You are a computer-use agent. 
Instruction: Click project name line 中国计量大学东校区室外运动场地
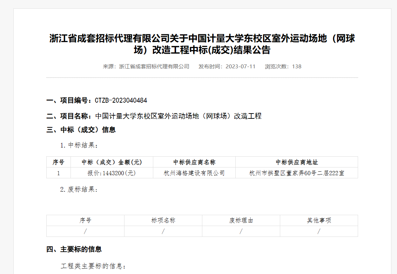(x=179, y=116)
